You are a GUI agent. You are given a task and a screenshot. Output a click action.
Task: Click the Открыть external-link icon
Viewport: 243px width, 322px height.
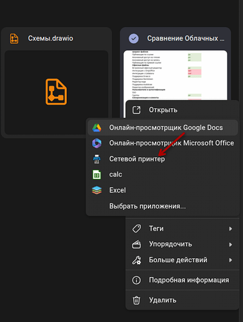[x=136, y=110]
